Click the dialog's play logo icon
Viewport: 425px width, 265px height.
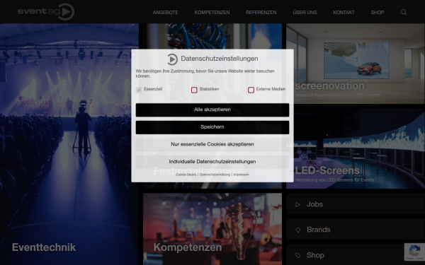click(172, 59)
